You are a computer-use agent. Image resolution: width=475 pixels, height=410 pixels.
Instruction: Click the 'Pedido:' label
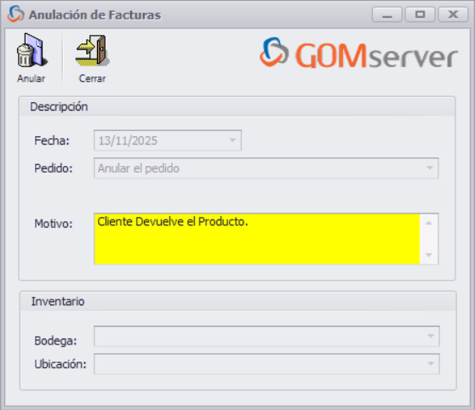[54, 168]
